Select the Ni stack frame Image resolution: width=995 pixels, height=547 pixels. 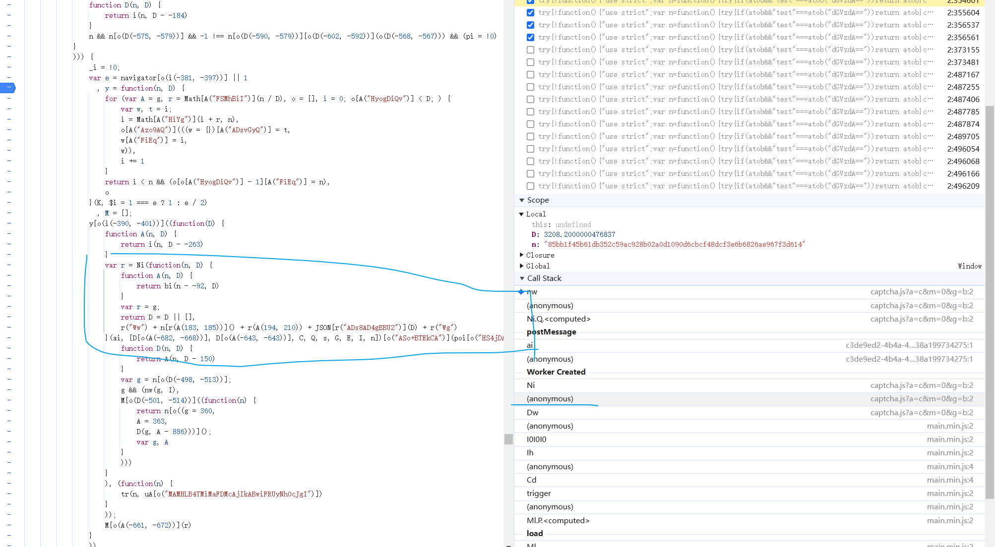(749, 385)
